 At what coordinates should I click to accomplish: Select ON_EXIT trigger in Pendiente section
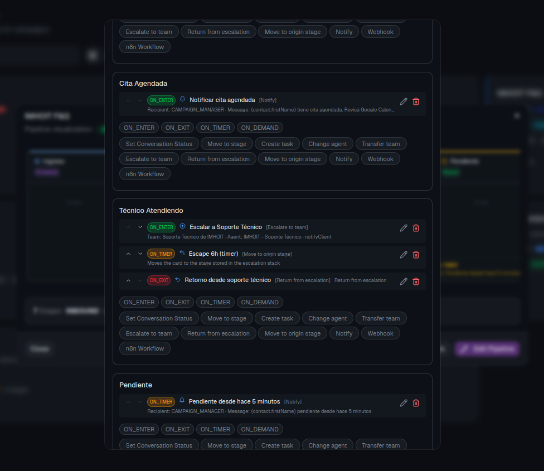point(177,429)
